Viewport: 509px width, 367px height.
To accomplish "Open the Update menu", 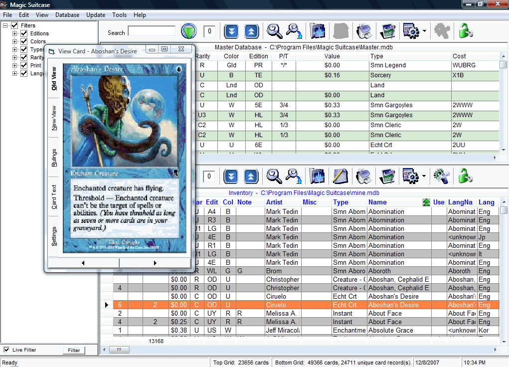I will tap(96, 15).
